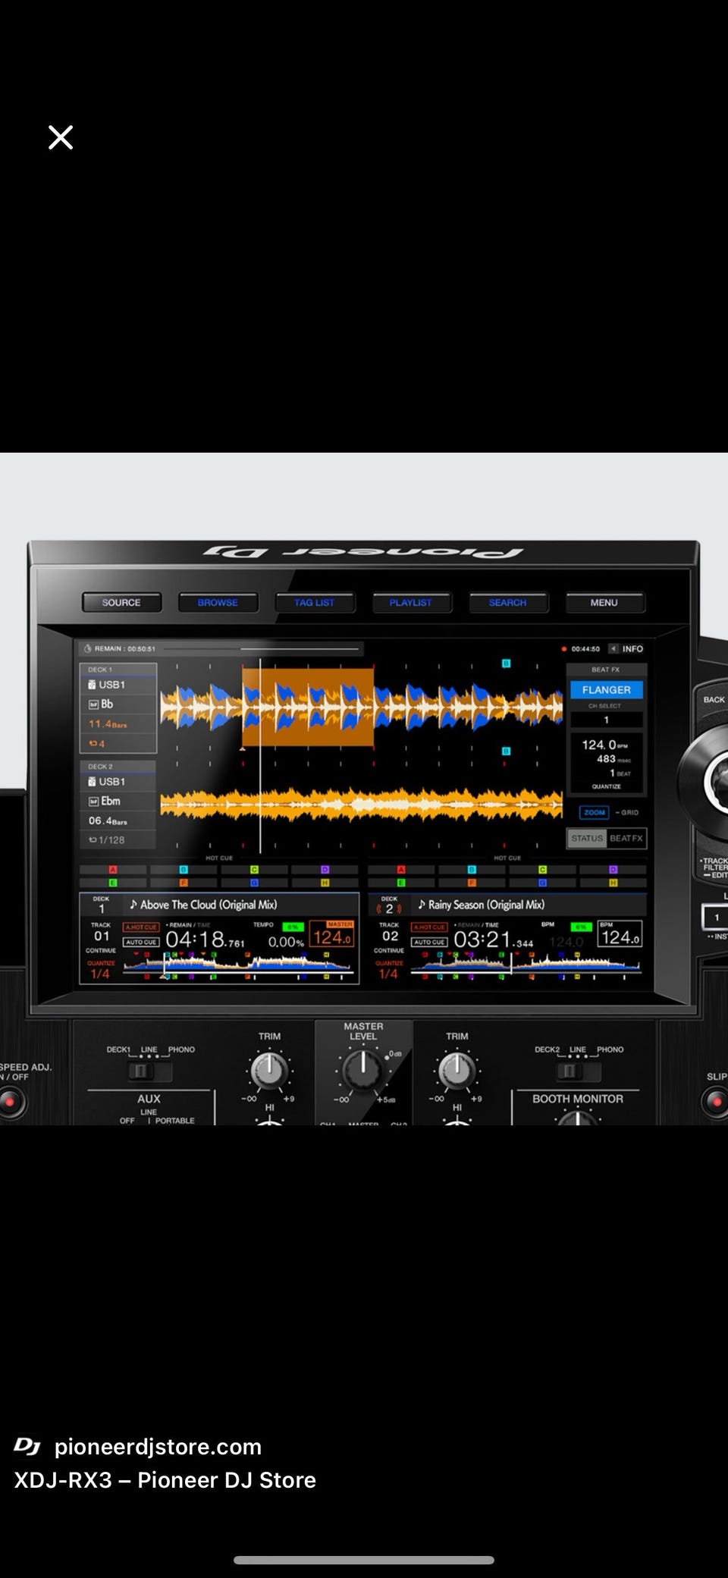Trigger Deck 2 hot cue F

[472, 883]
